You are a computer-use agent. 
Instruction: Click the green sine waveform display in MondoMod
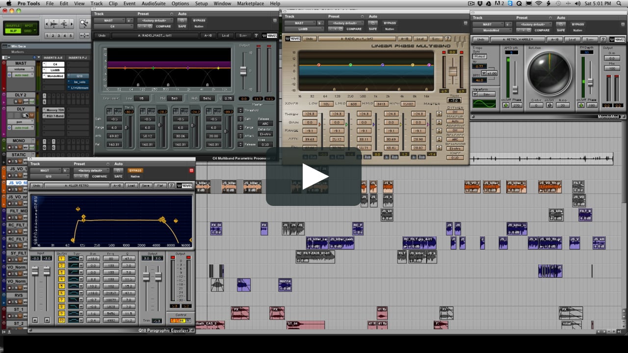[x=484, y=104]
